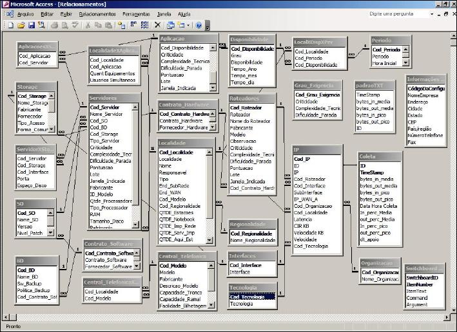Open the toolbar options arrow
The height and width of the screenshot is (332, 457).
point(208,26)
